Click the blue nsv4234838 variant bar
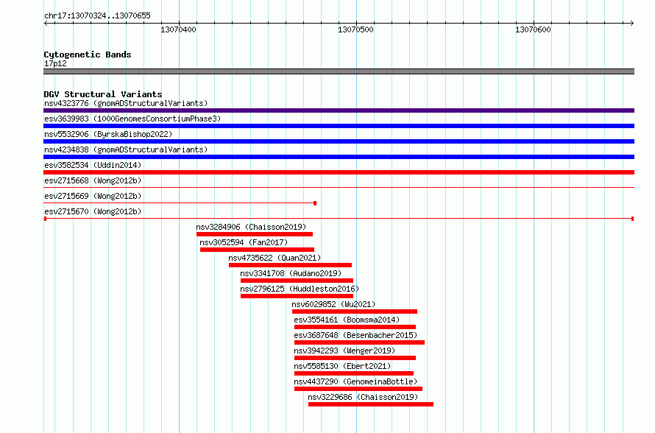Image resolution: width=655 pixels, height=433 pixels. 339,157
